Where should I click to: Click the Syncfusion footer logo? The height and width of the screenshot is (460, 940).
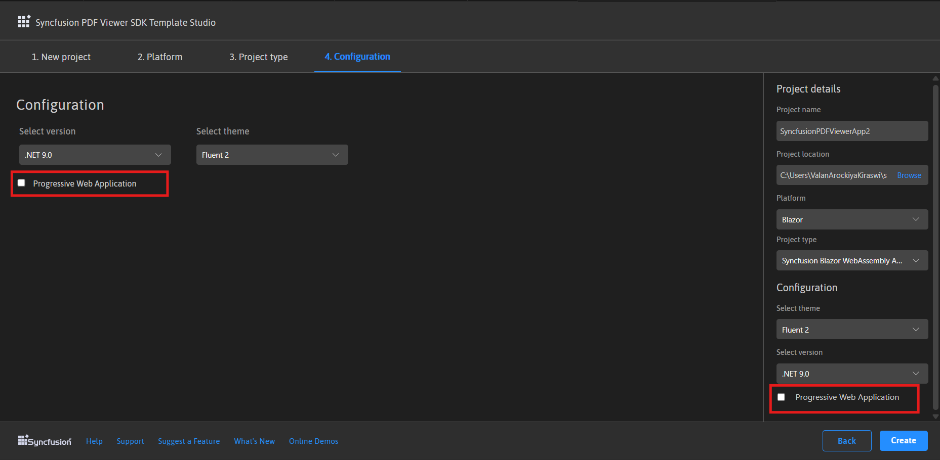pos(45,441)
